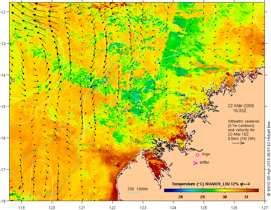271x210 pixels.
Task: Click the colorbar tick label '30'
Action: point(224,197)
